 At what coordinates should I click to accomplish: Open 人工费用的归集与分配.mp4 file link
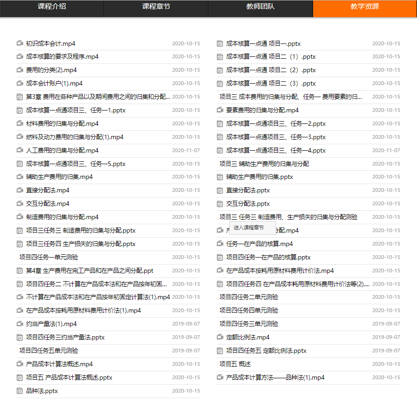(62, 150)
